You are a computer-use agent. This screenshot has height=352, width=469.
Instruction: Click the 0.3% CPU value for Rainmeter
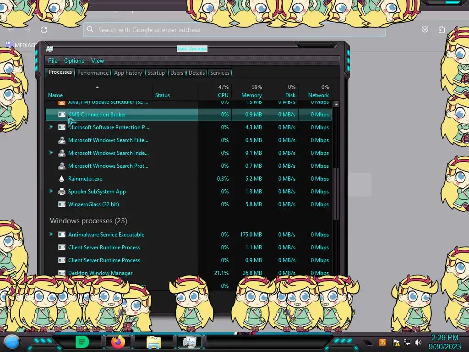(x=223, y=179)
